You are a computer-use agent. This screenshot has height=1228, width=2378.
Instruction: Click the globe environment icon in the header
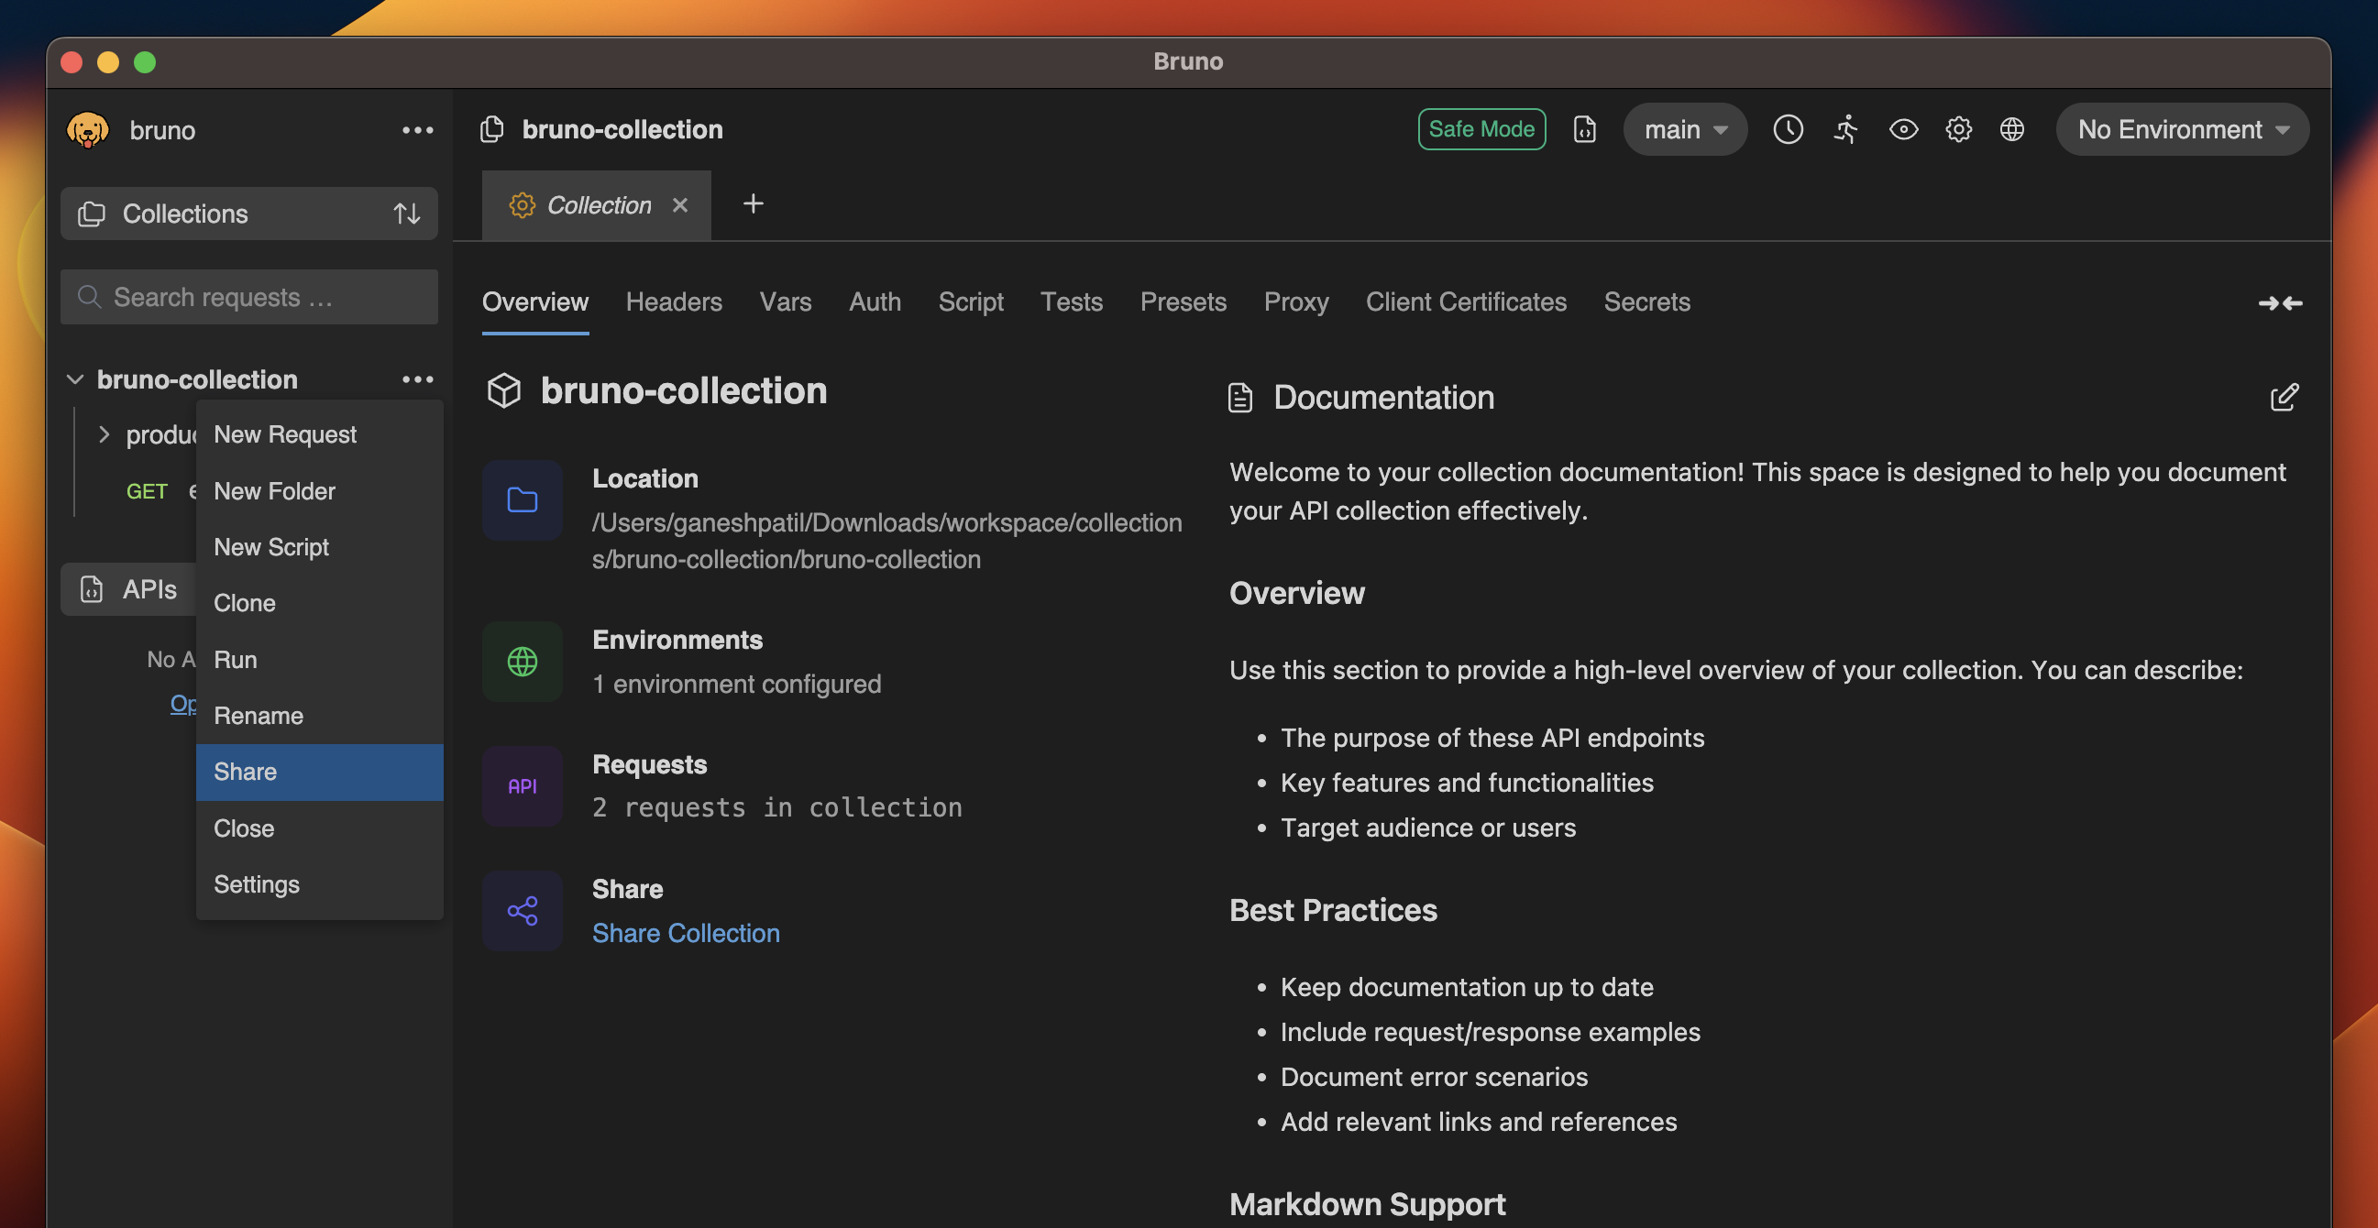point(2012,129)
